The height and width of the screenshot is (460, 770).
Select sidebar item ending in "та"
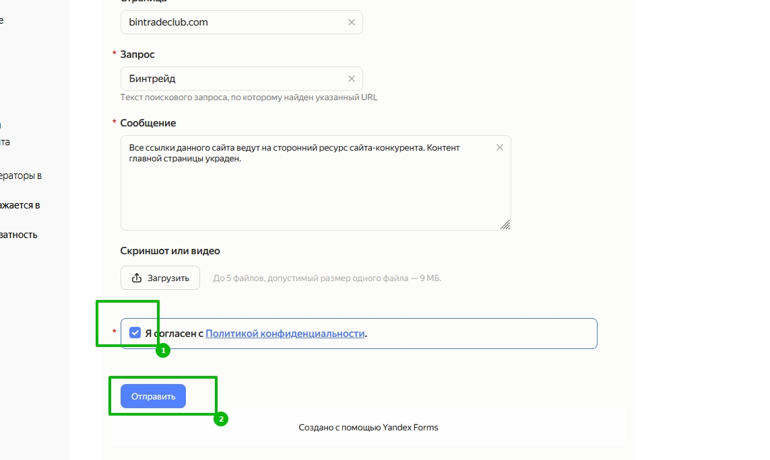coord(5,142)
